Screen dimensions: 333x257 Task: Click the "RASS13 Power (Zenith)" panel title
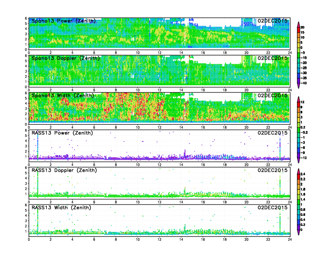pos(62,133)
